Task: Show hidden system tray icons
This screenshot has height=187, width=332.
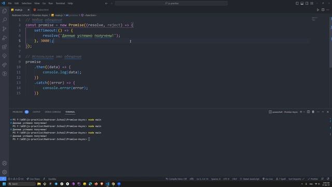Action: tap(302, 184)
